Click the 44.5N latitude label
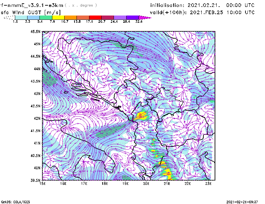The width and height of the screenshot is (265, 204). point(36,56)
